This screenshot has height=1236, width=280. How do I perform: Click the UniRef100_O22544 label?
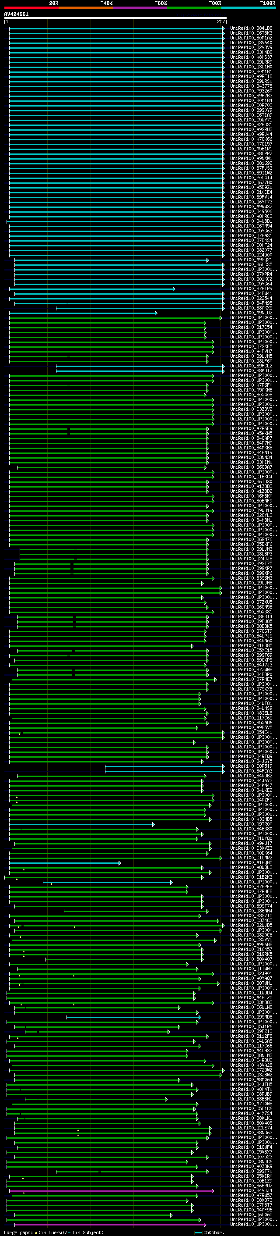(251, 299)
